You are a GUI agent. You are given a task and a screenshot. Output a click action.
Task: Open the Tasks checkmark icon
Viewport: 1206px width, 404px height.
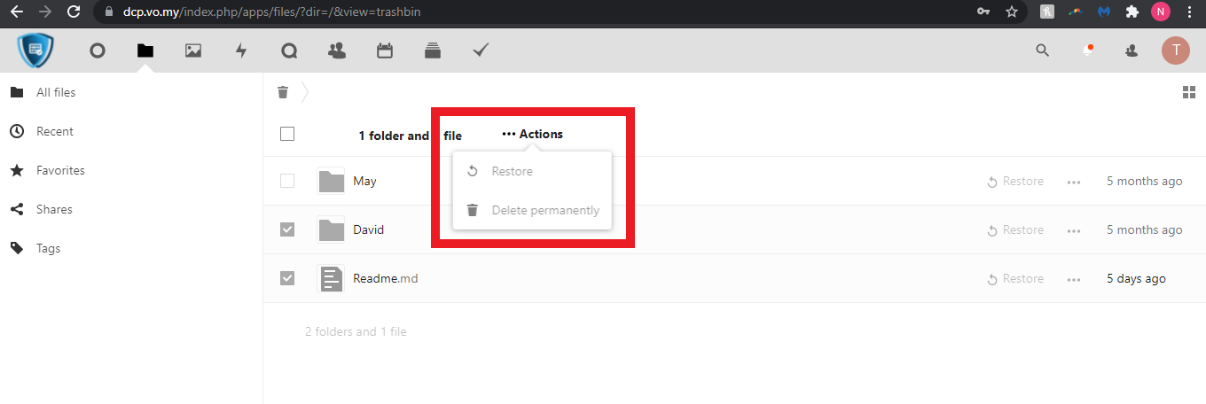(481, 51)
